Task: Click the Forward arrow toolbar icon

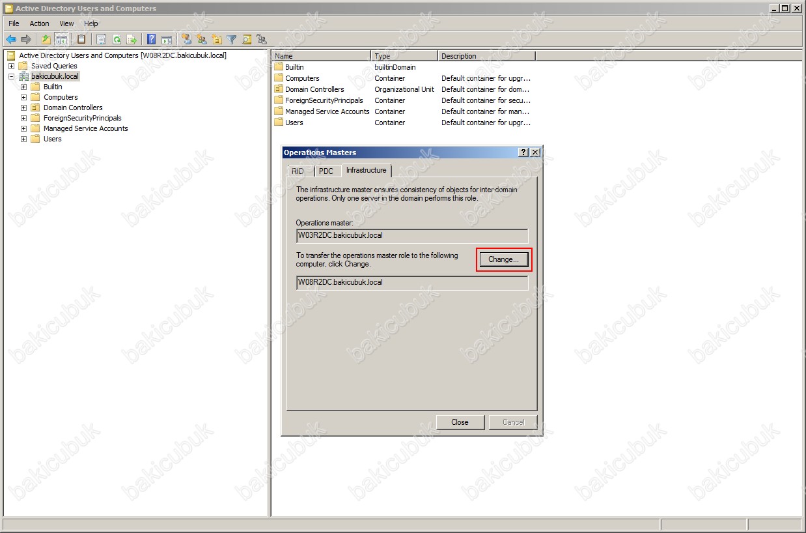Action: point(26,40)
